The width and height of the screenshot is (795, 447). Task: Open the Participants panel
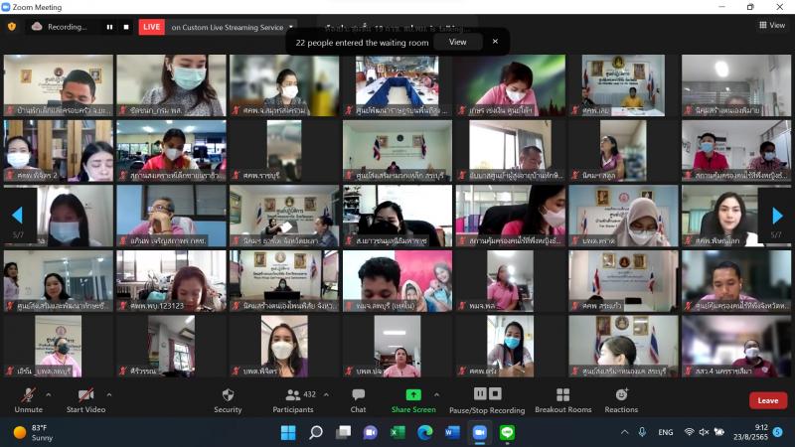pos(293,400)
